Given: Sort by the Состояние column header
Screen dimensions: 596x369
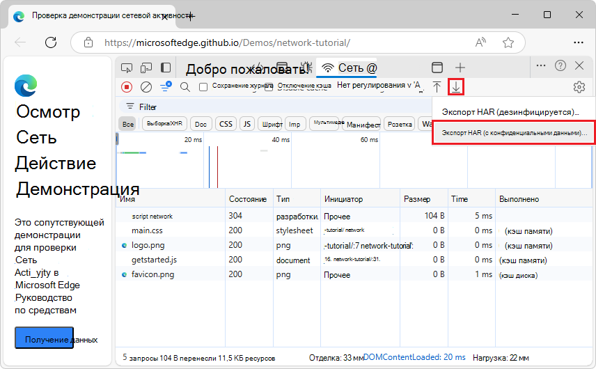Looking at the screenshot, I should coord(249,198).
